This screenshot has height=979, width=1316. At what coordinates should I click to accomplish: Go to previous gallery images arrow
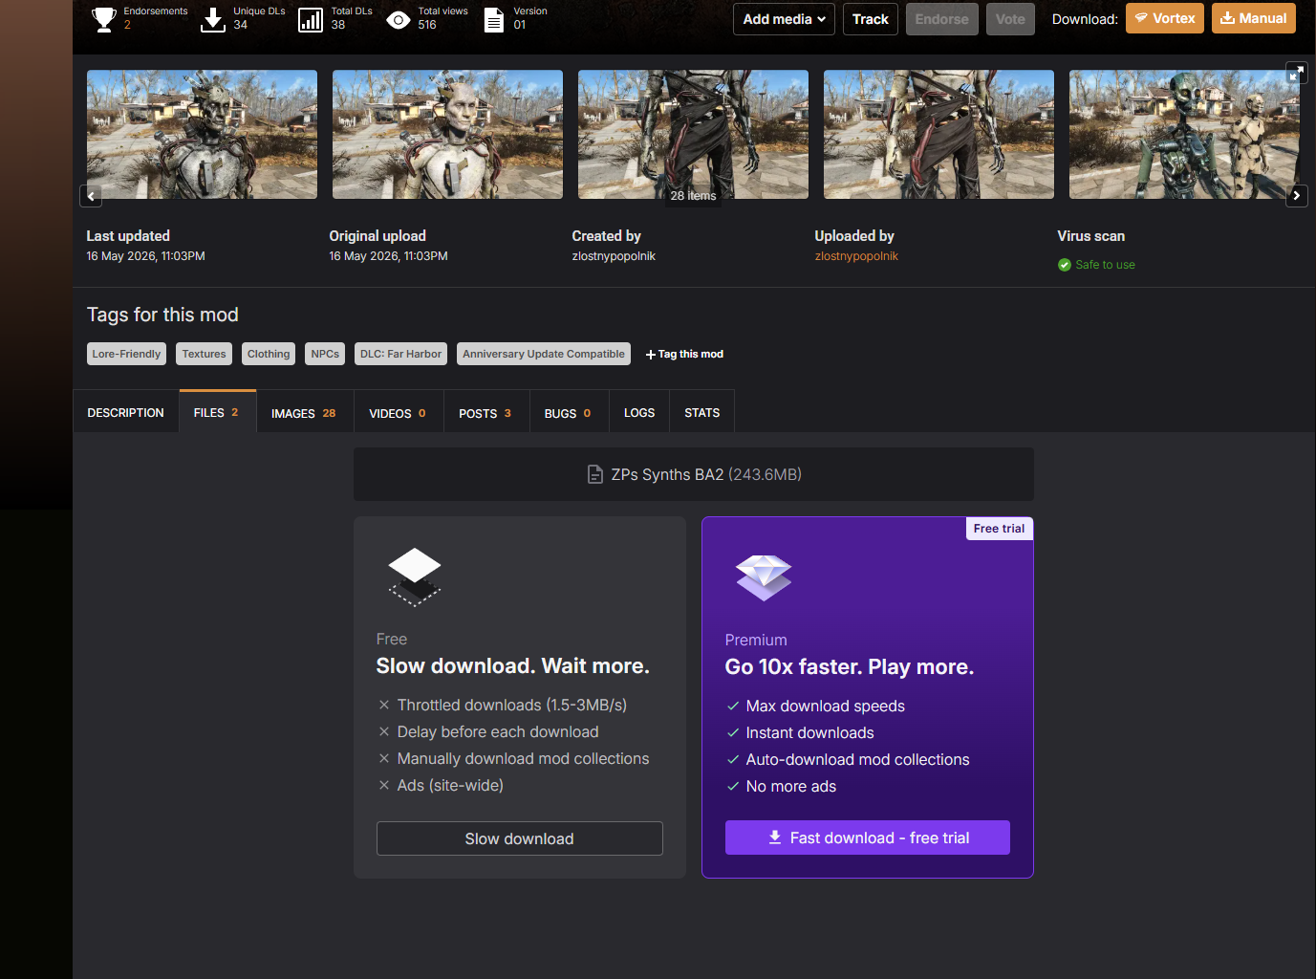[x=91, y=196]
